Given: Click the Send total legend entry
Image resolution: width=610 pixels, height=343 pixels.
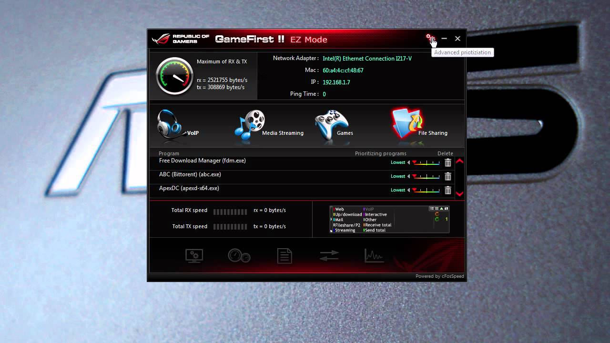Looking at the screenshot, I should pyautogui.click(x=375, y=230).
